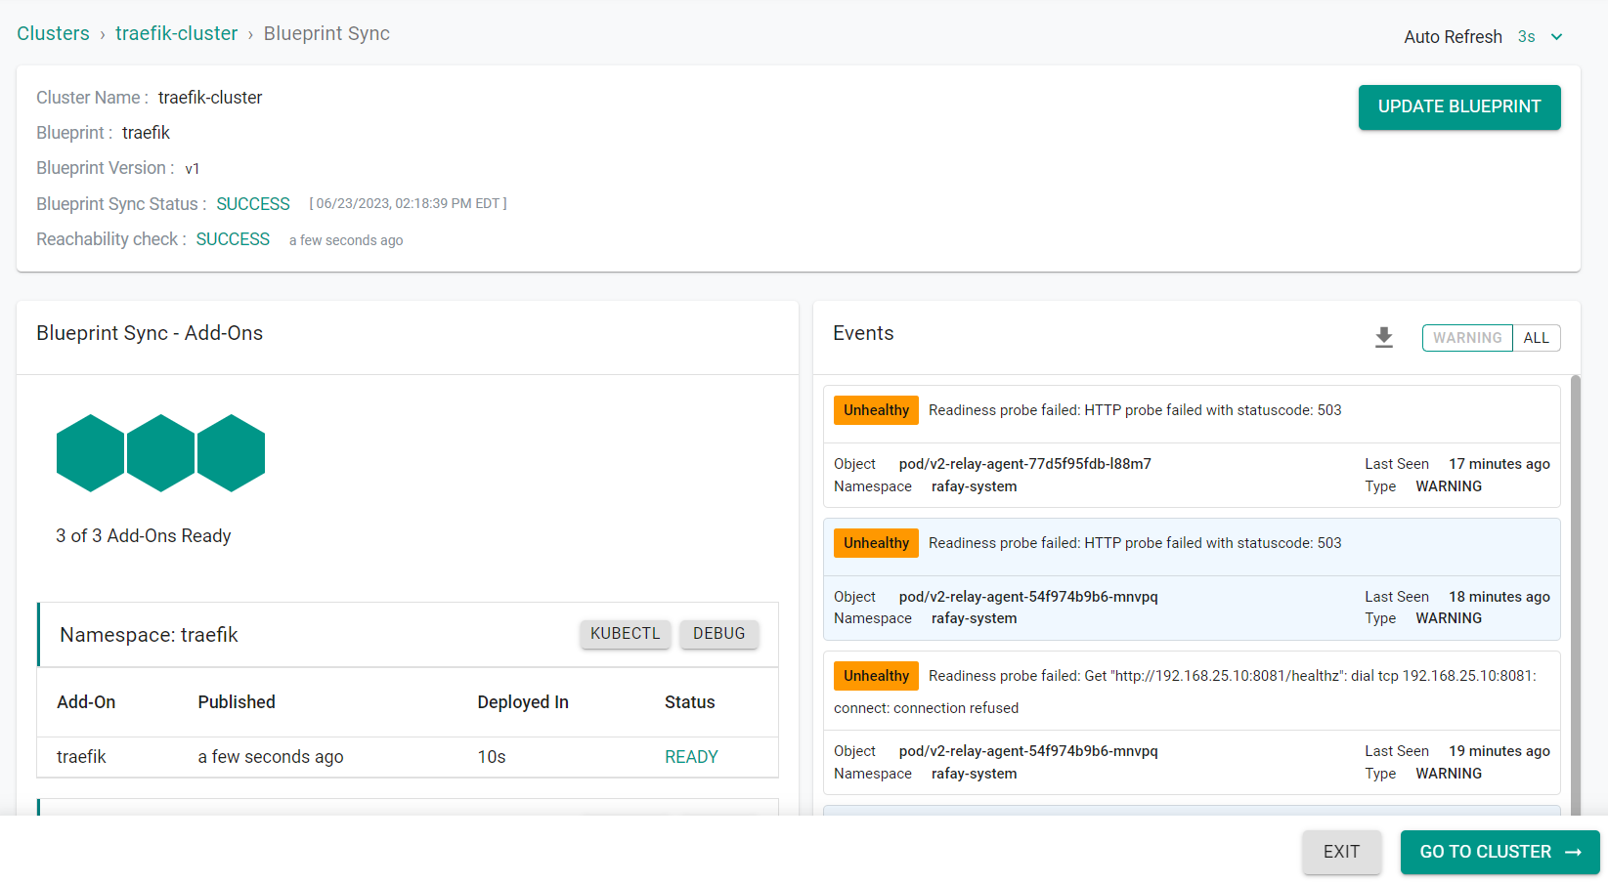Image resolution: width=1608 pixels, height=884 pixels.
Task: Click the 10s deployed time cell
Action: 492,757
